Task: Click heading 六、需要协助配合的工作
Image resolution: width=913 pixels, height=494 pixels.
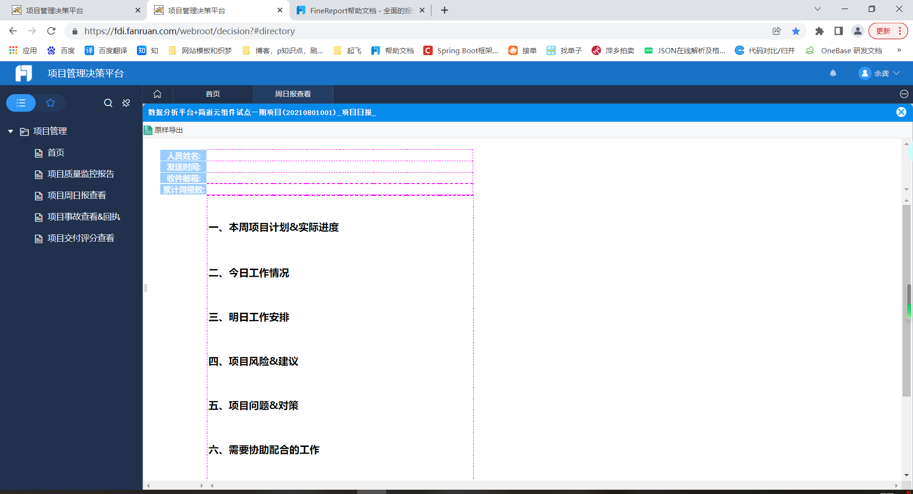Action: pos(264,450)
